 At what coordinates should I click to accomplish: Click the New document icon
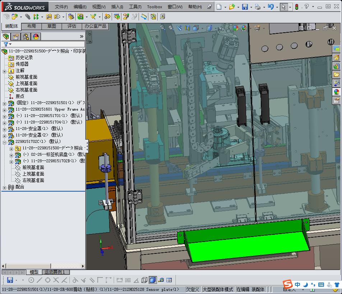click(219, 7)
